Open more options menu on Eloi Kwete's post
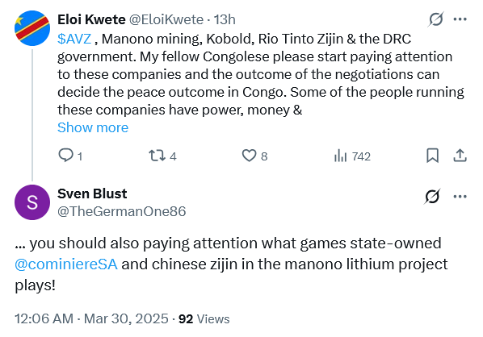Viewport: 483px width, 337px height. coord(460,19)
